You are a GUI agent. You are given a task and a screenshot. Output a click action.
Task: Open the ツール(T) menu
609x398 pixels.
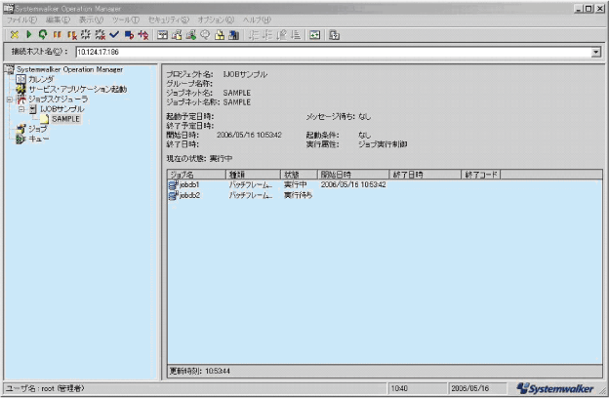coord(126,20)
